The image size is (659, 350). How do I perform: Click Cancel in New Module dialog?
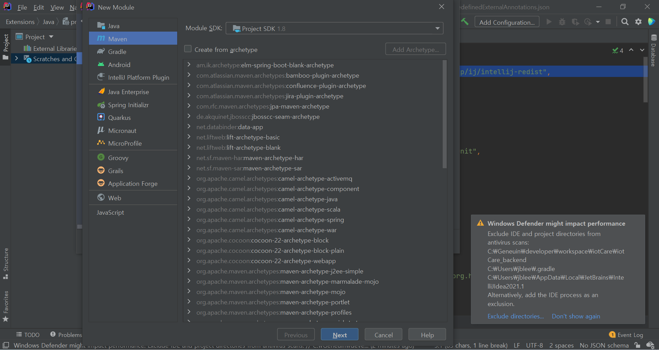click(x=384, y=335)
